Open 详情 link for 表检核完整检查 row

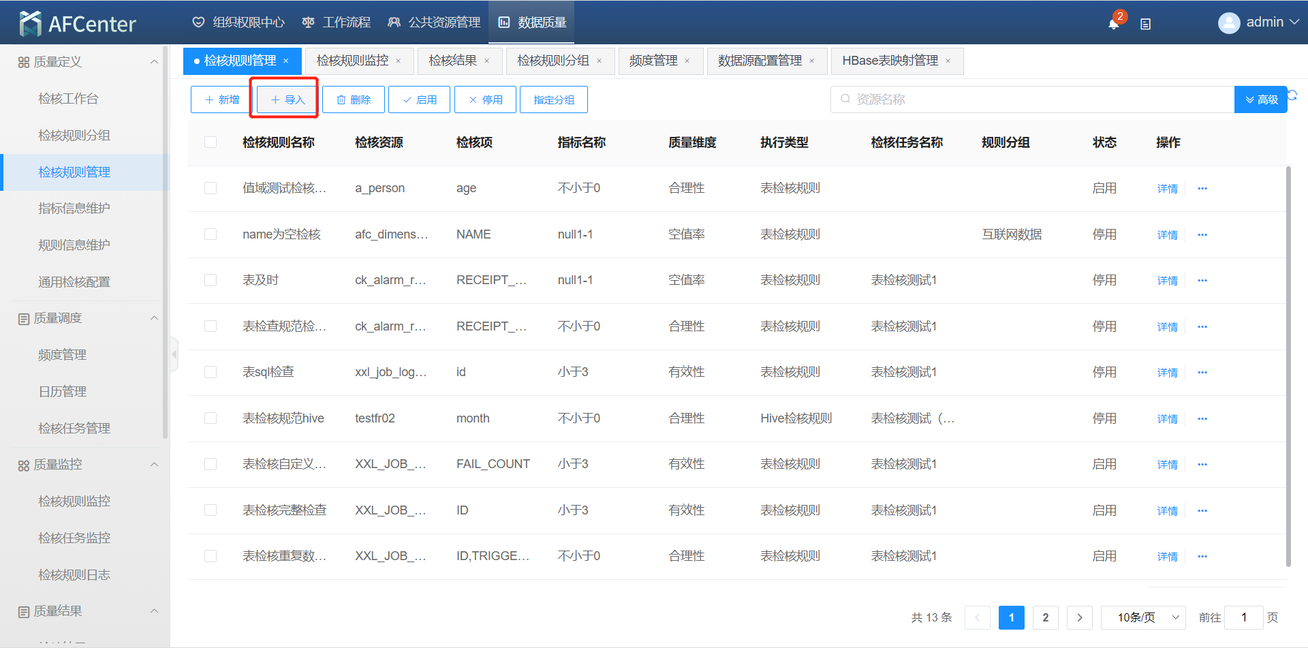coord(1167,511)
